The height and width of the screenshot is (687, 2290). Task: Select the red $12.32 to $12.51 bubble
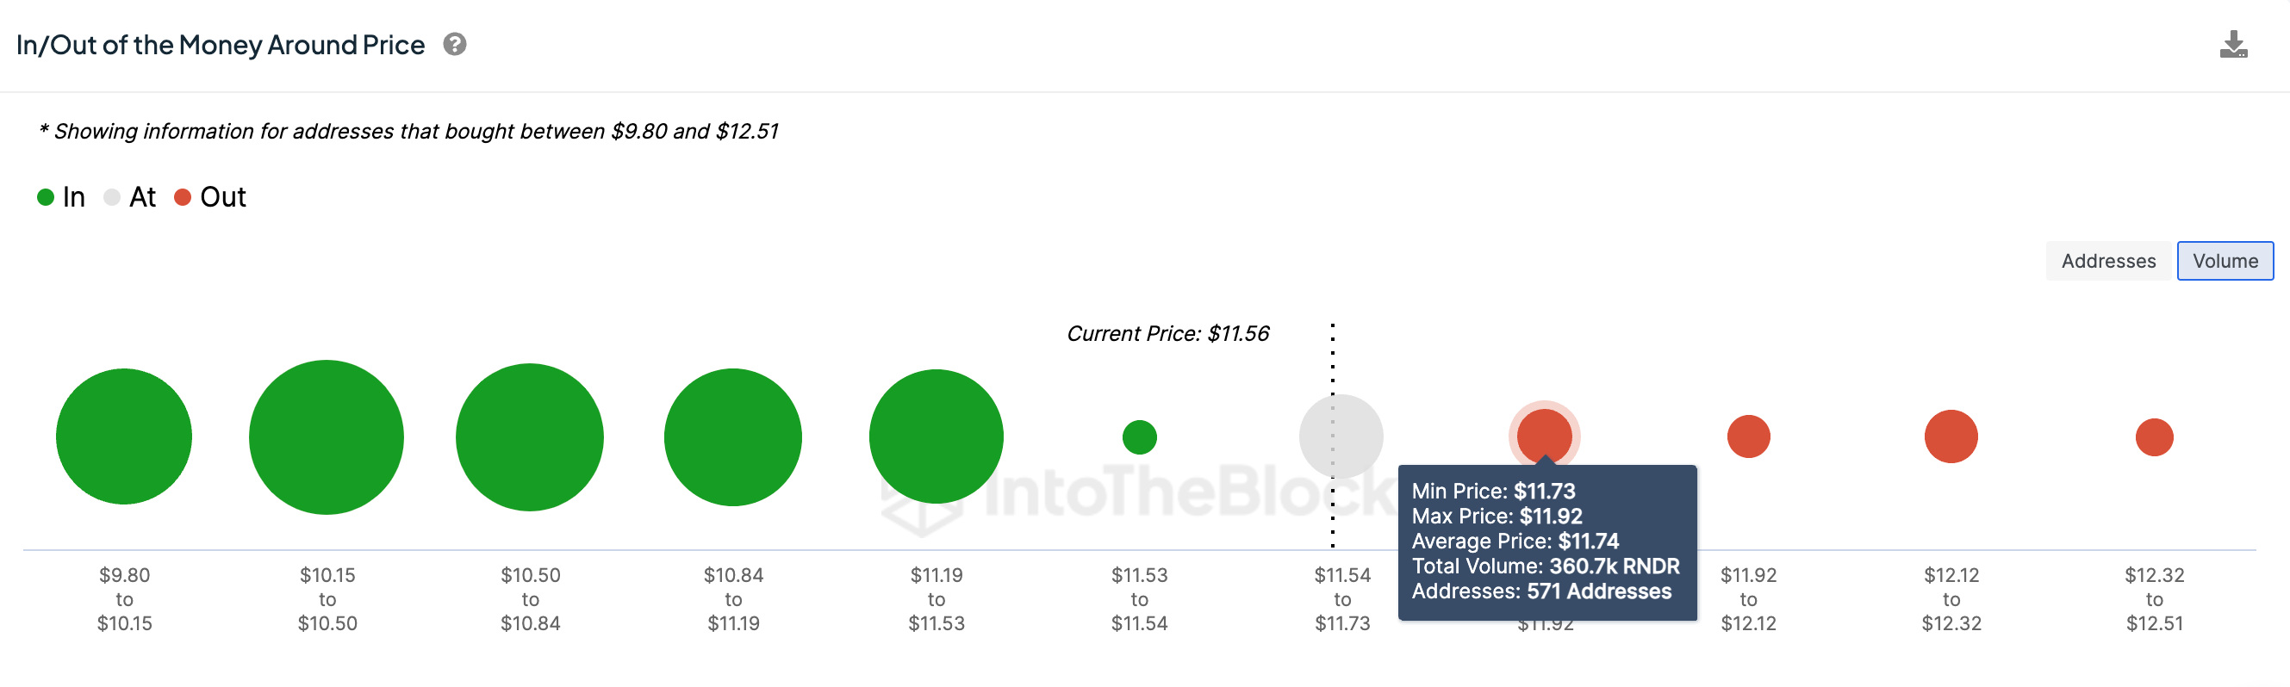(x=2153, y=436)
